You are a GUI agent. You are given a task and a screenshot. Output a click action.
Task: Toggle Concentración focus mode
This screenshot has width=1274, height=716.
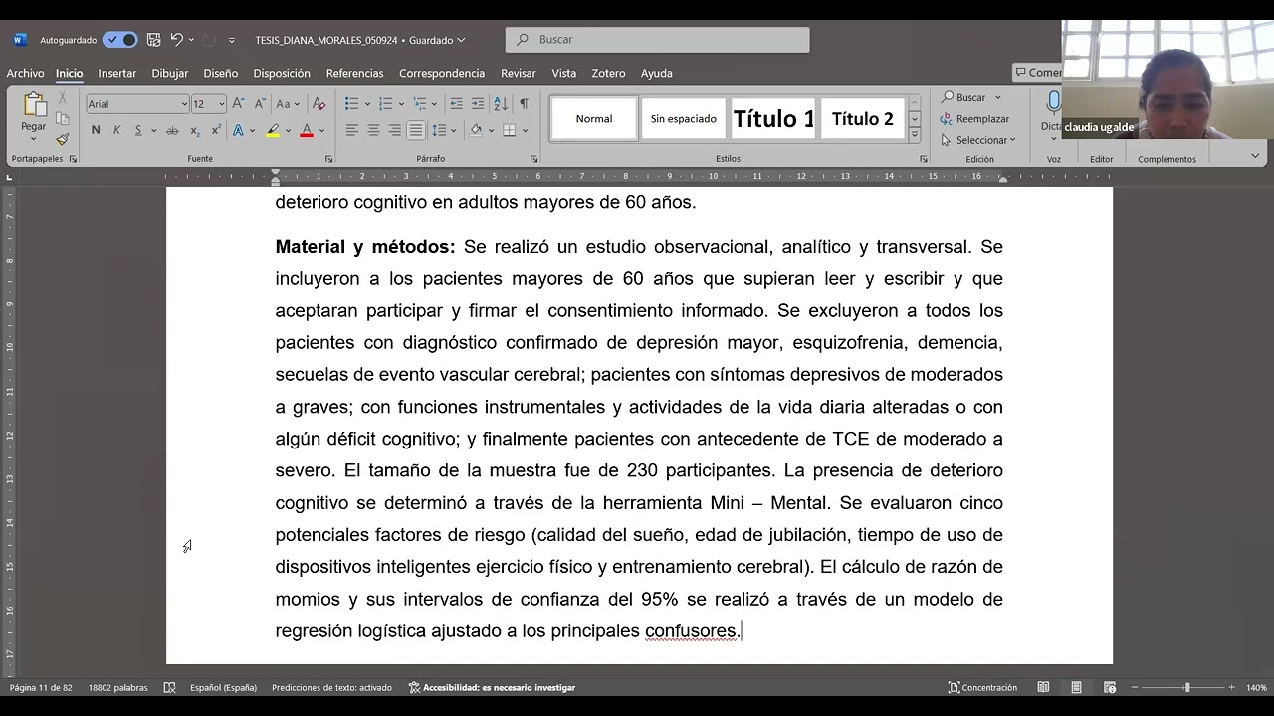point(982,687)
